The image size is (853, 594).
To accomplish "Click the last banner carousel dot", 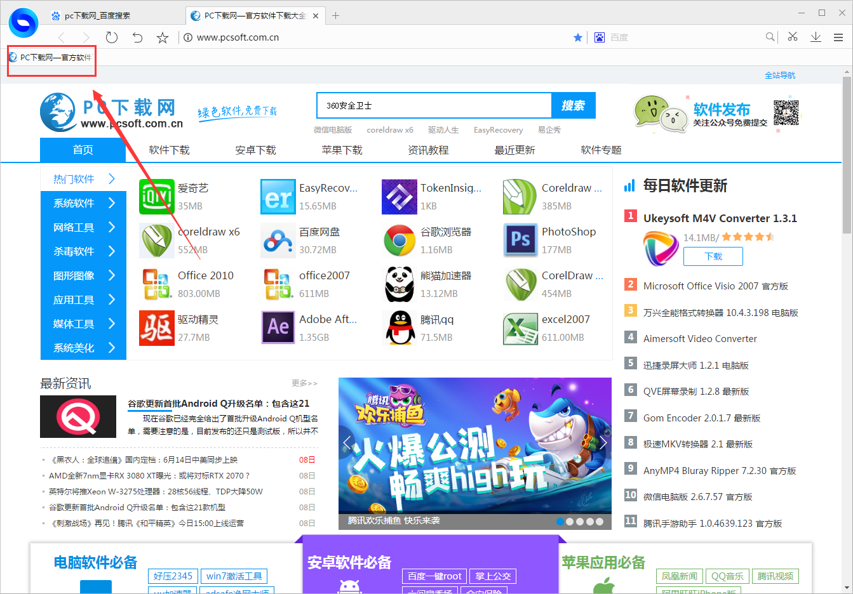I will click(x=600, y=521).
